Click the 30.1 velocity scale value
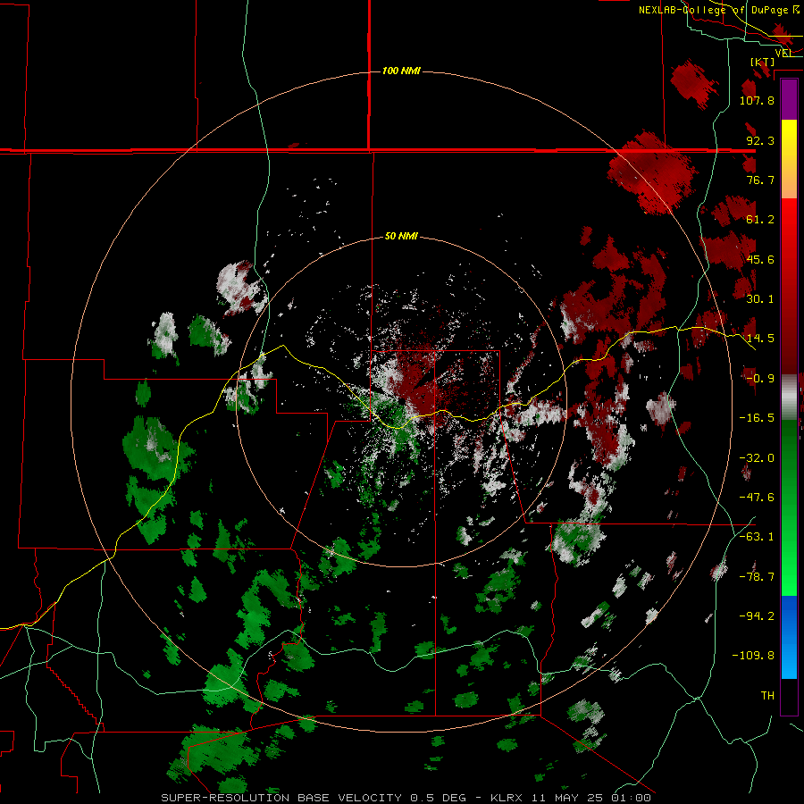This screenshot has width=804, height=804. [760, 299]
